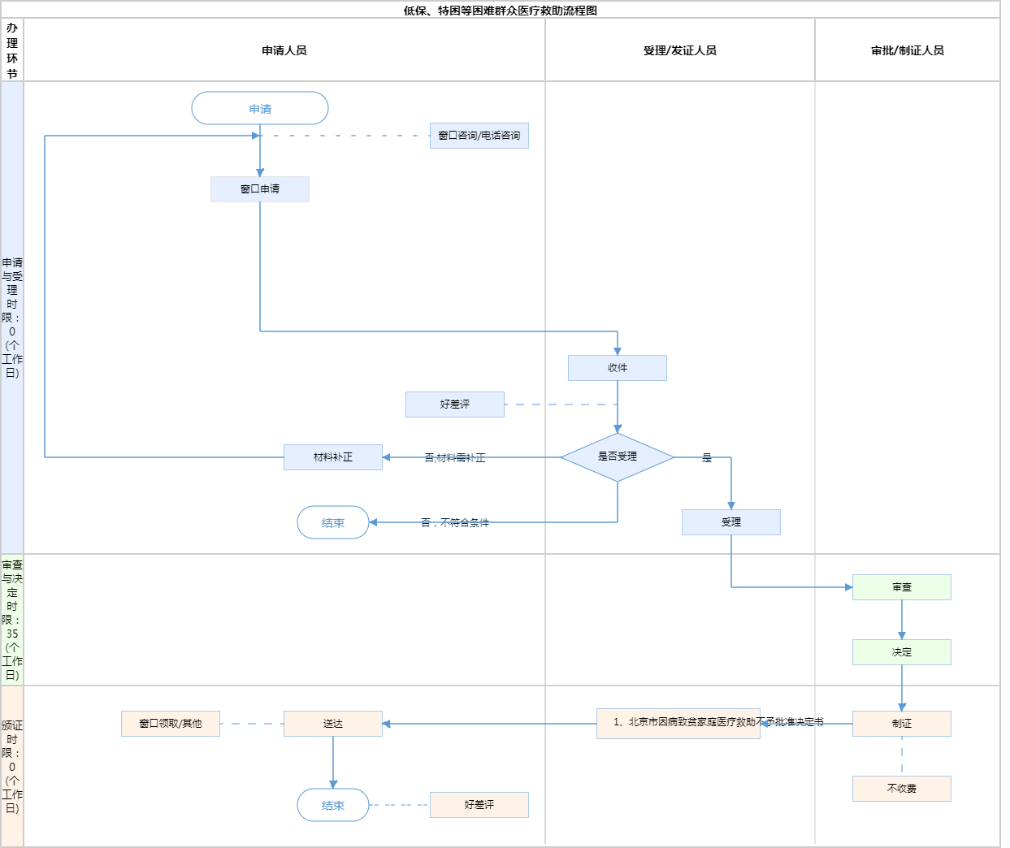Viewport: 1010px width, 848px height.
Task: Select the 窗口领取/其他 box
Action: (171, 724)
